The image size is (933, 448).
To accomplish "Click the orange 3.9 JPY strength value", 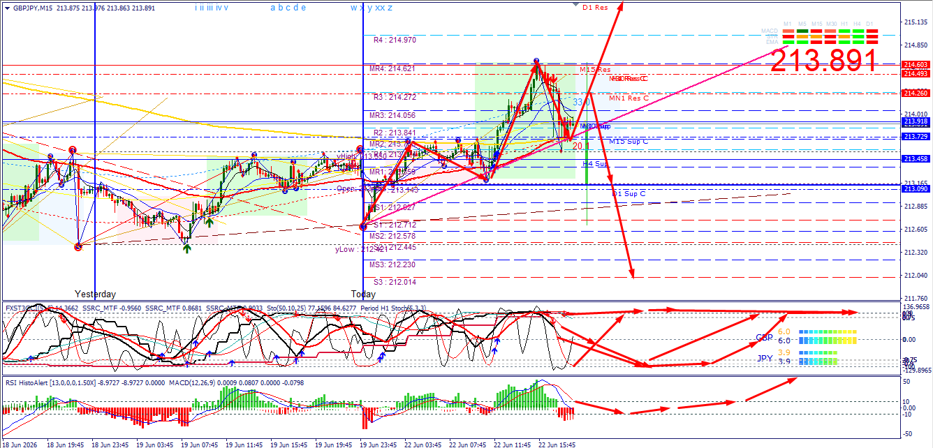I will [784, 352].
